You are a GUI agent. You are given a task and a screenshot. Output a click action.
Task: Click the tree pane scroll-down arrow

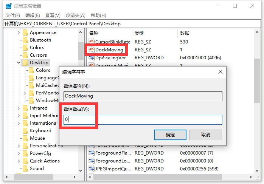click(x=81, y=170)
